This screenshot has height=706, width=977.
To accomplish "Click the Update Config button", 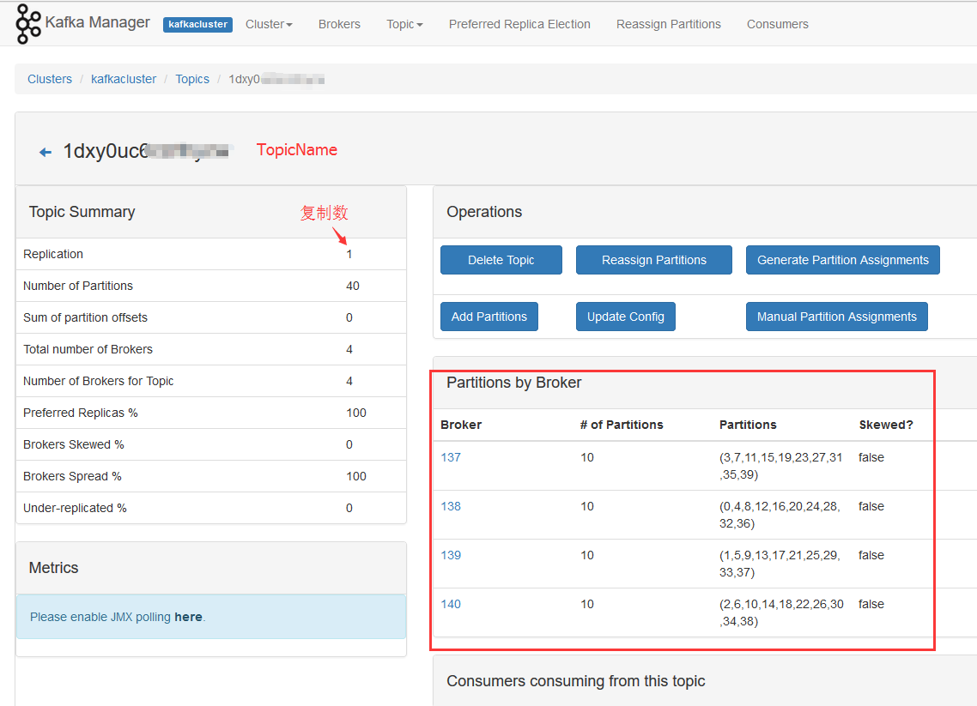I will [626, 317].
